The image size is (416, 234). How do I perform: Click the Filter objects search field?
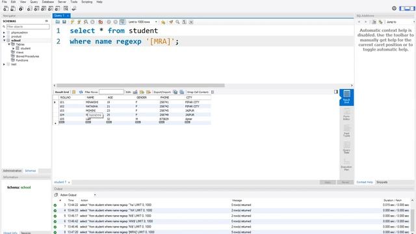27,27
